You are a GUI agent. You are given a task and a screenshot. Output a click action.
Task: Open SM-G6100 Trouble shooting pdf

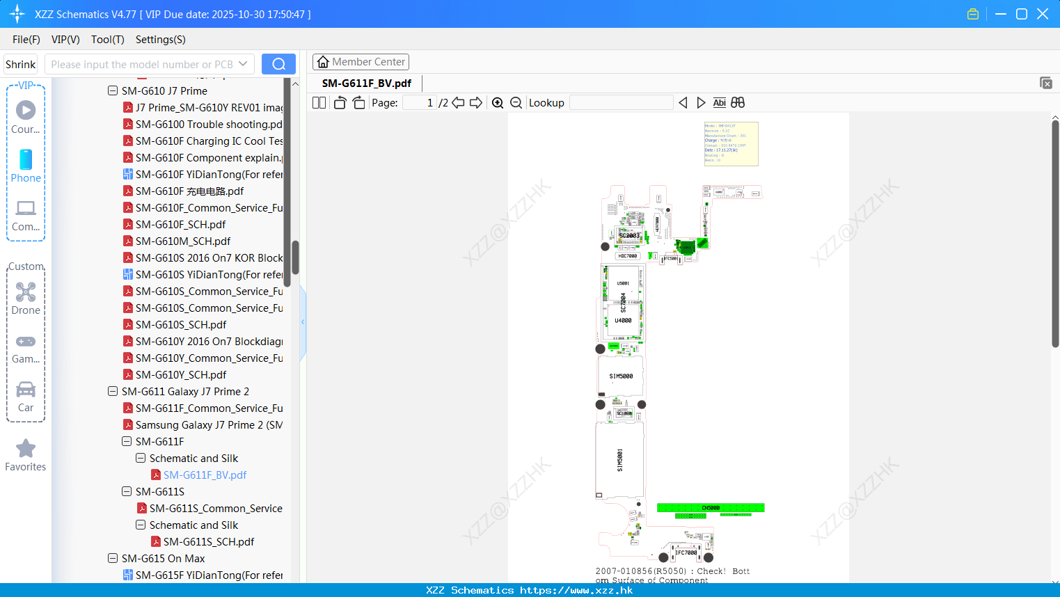[x=203, y=125]
